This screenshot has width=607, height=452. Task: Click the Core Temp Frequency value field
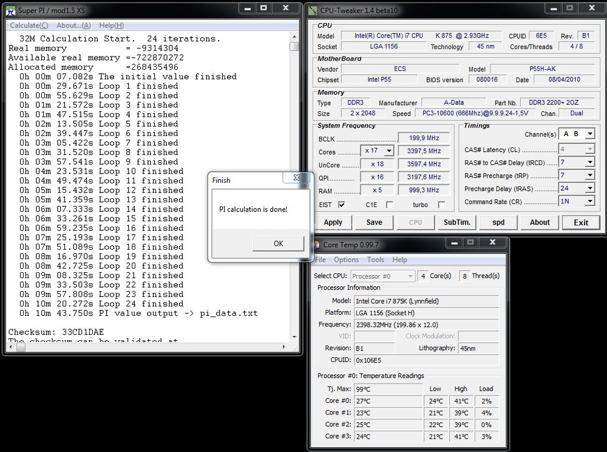(x=427, y=324)
